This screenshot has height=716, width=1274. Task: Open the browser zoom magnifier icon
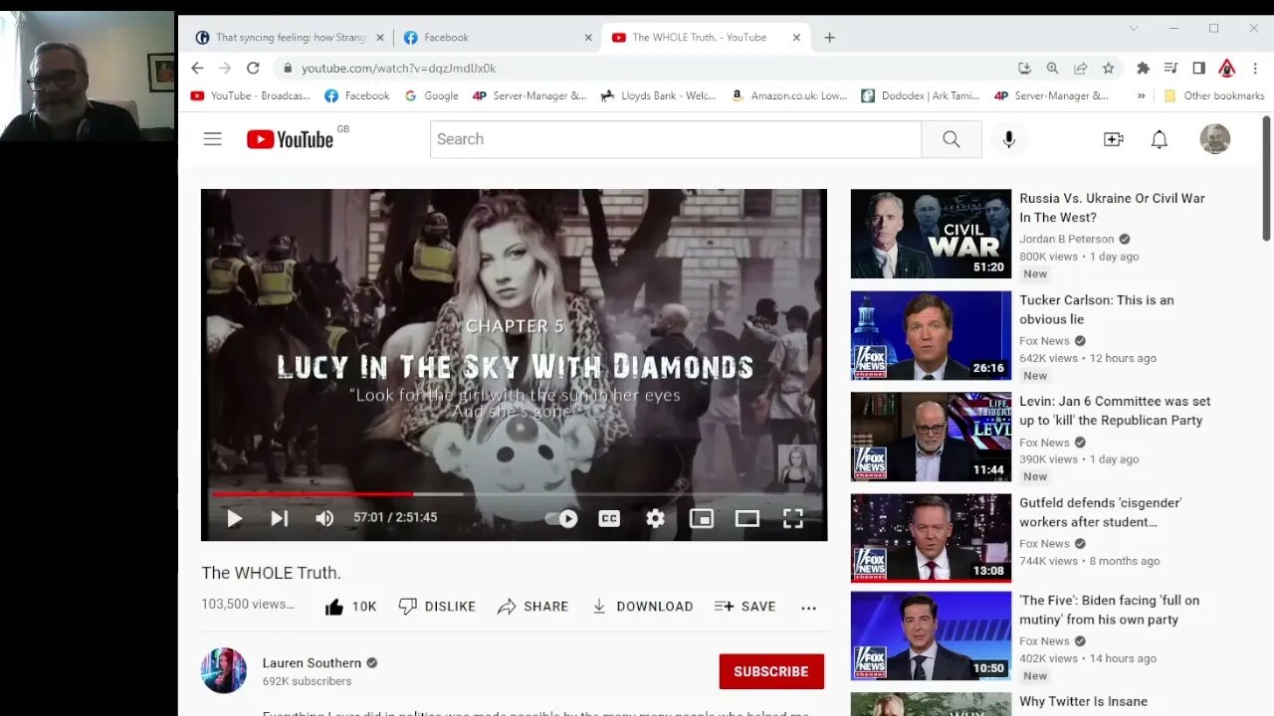[1052, 68]
